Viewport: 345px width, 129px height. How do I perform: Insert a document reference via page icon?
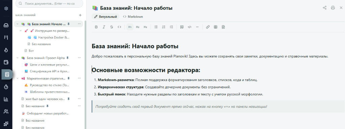coord(223,27)
